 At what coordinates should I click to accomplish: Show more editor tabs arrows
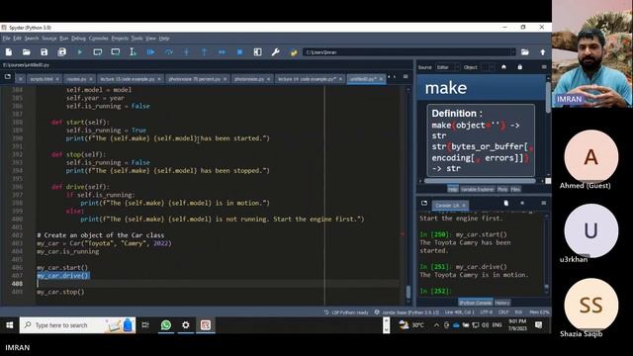(x=392, y=77)
